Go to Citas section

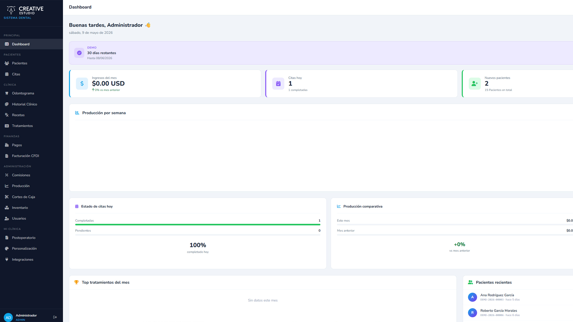tap(31, 74)
